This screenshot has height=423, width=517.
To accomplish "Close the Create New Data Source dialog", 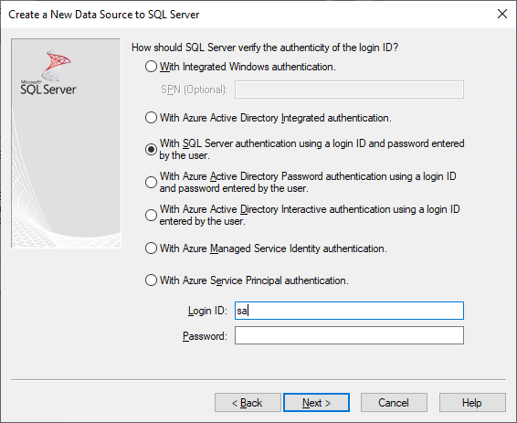I will tap(502, 14).
